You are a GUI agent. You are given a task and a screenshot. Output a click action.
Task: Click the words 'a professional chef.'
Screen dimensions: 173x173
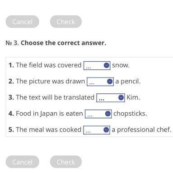141,130
